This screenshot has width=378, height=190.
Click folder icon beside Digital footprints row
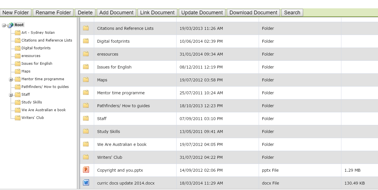point(86,41)
